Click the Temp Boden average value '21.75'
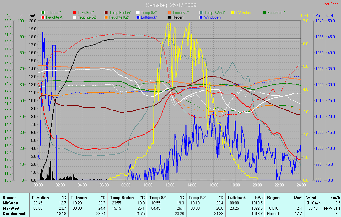 pos(140,214)
